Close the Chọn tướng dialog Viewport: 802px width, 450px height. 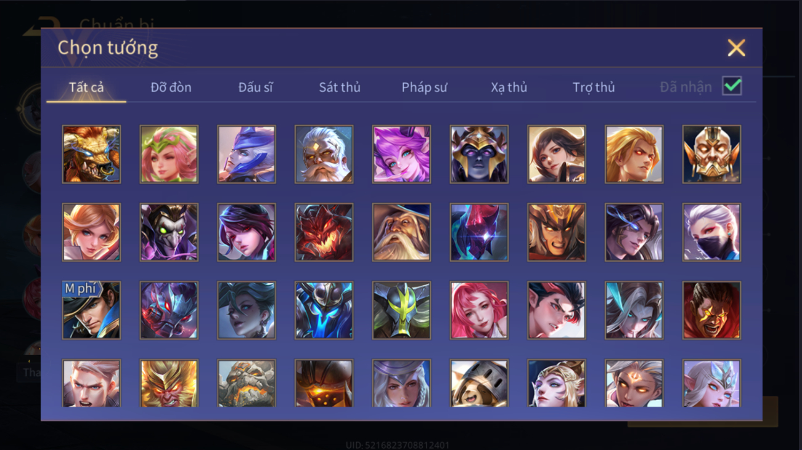coord(736,48)
